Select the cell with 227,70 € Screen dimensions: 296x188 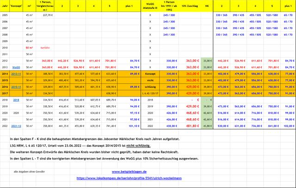point(45,15)
